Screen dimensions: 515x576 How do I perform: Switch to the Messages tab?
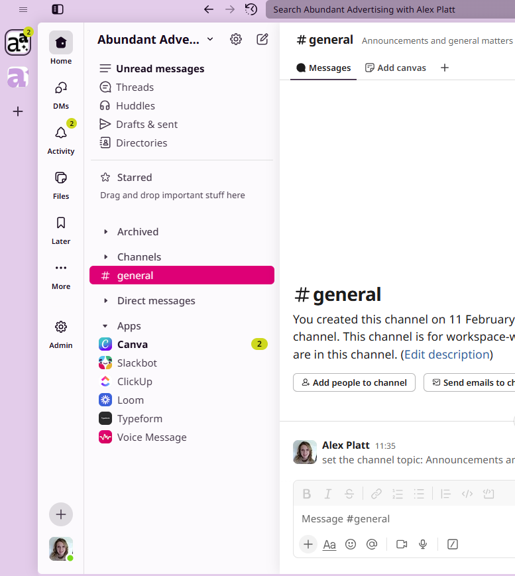coord(323,68)
